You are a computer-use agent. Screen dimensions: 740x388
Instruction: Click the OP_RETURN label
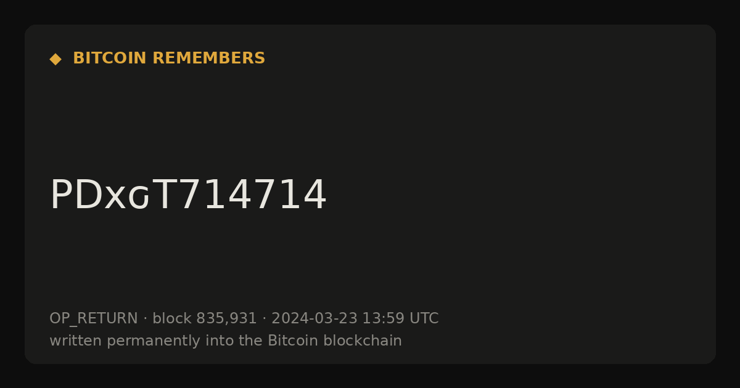click(94, 319)
